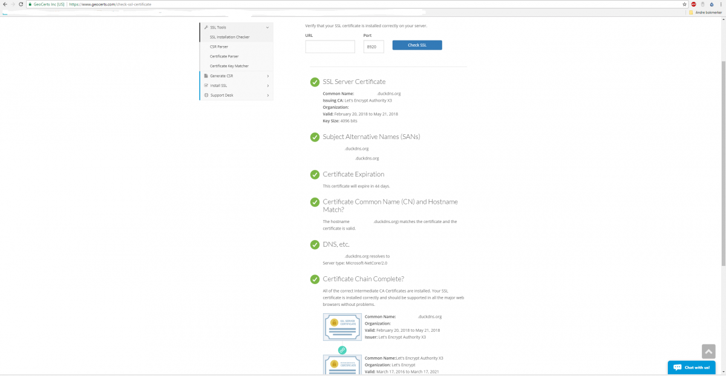Click the document icon beside Generate CSR
The width and height of the screenshot is (726, 376).
tap(206, 76)
